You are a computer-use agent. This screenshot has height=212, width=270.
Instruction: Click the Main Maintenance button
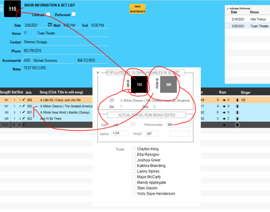pyautogui.click(x=137, y=9)
